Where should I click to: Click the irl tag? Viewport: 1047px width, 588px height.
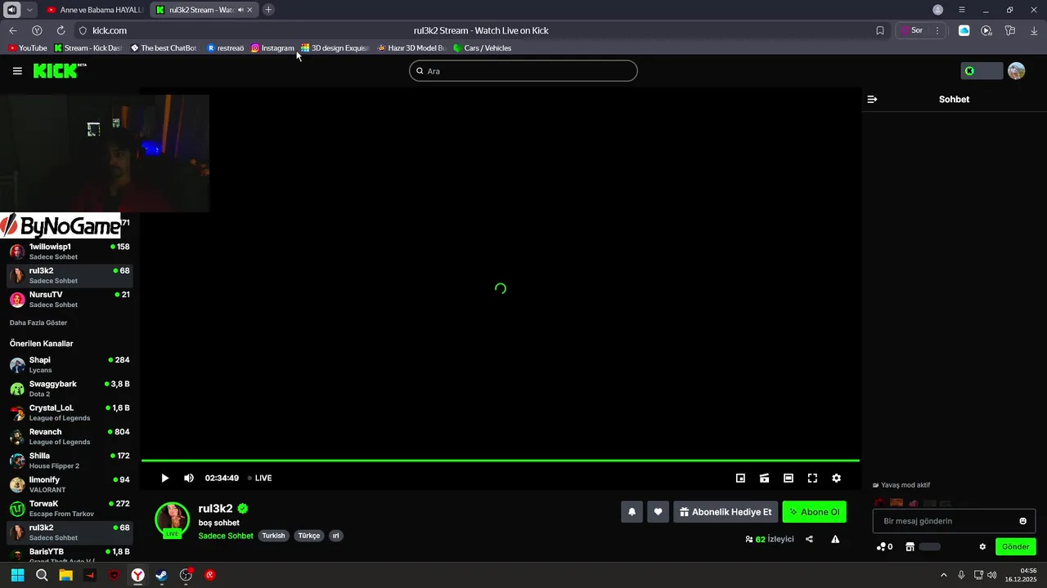[335, 536]
